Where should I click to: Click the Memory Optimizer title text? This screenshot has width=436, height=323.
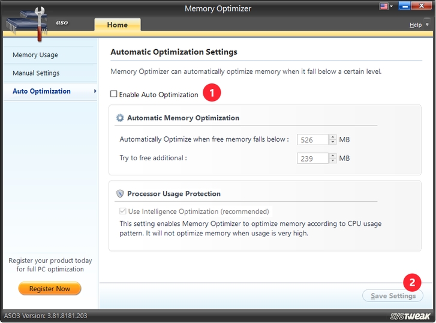[218, 8]
